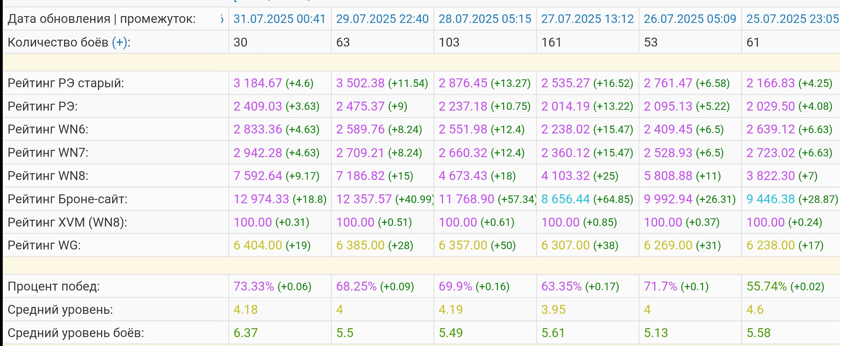Open the 29.07.2025 22:40 update link

click(x=382, y=19)
